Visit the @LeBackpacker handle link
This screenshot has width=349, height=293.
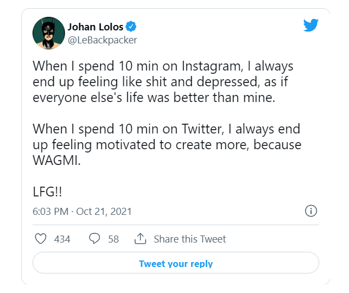click(102, 40)
